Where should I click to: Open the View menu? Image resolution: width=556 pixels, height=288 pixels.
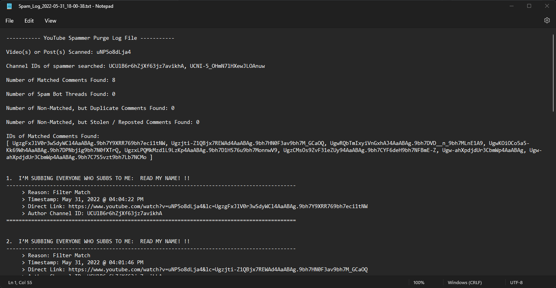(51, 21)
